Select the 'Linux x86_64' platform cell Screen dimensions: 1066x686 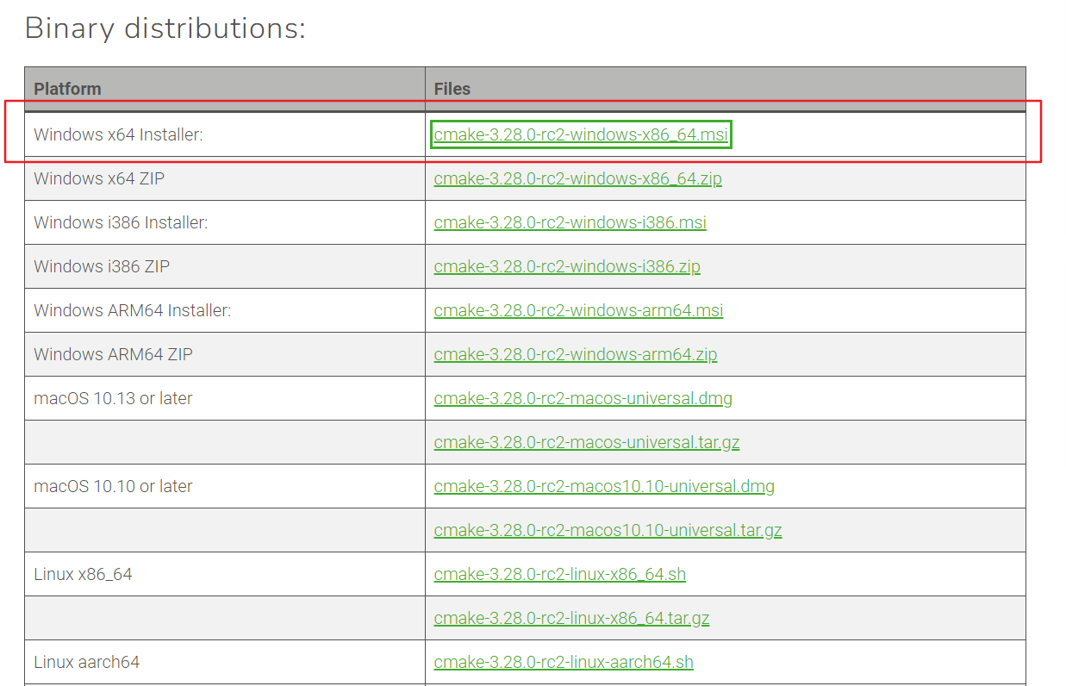(x=225, y=574)
